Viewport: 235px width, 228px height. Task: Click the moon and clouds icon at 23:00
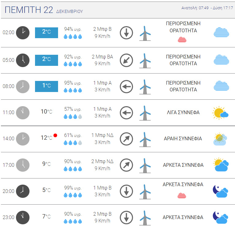221,218
